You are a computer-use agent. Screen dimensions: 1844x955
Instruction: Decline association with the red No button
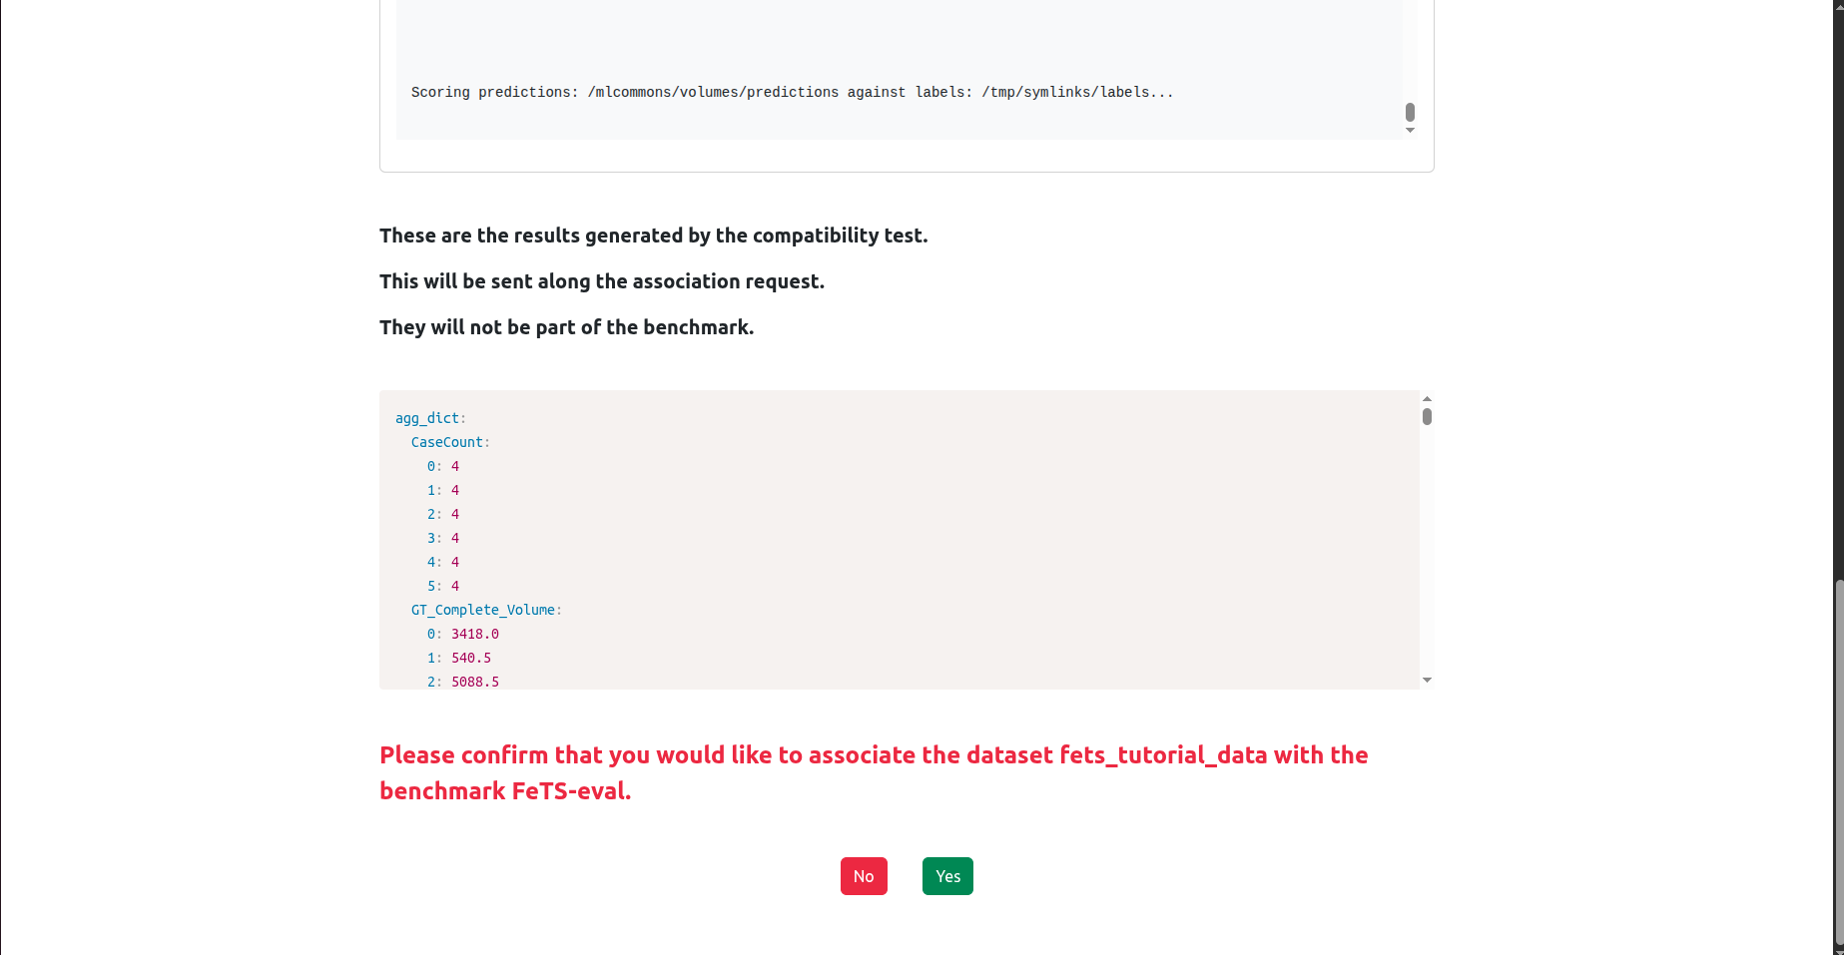click(x=864, y=876)
